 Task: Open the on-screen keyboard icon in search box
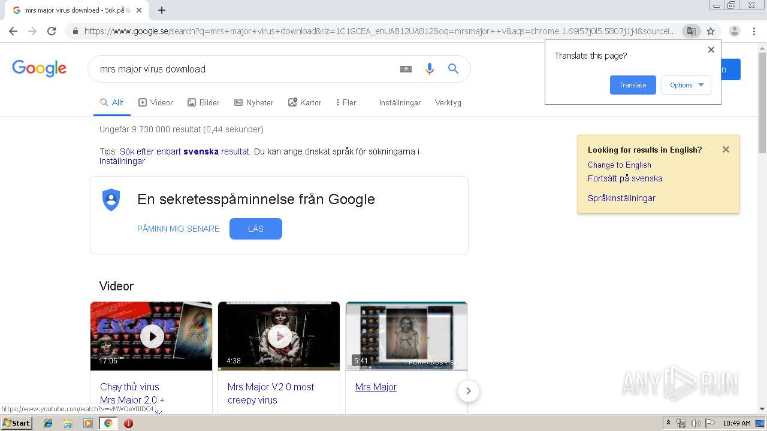point(406,69)
